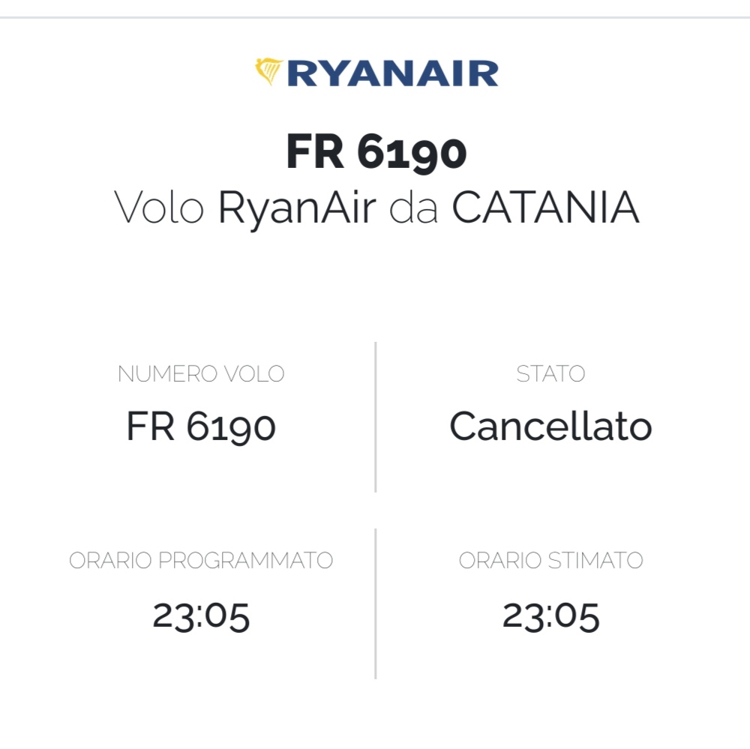Click the digits 6190 in the bold heading
The image size is (750, 749).
412,153
